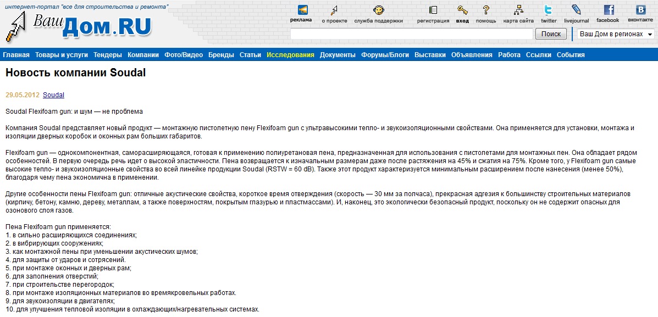
Task: Click the livejournal text label
Action: point(577,20)
